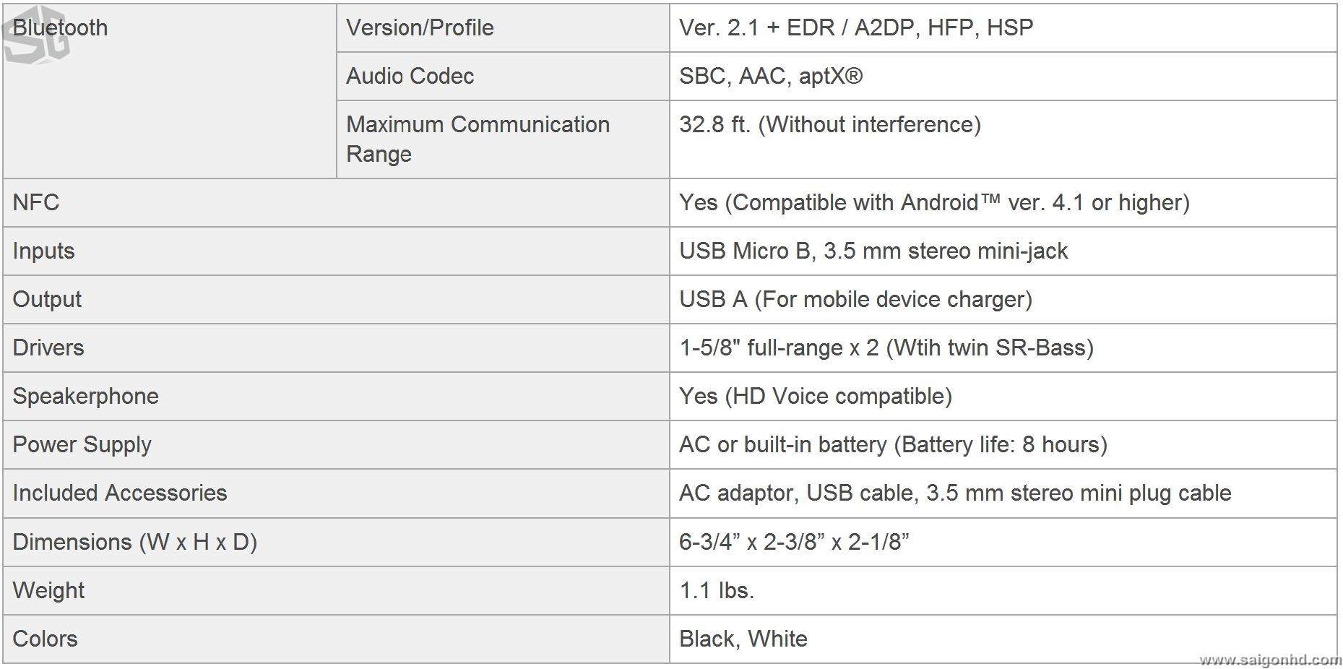1343x669 pixels.
Task: Click the SG watermark logo
Action: point(35,35)
